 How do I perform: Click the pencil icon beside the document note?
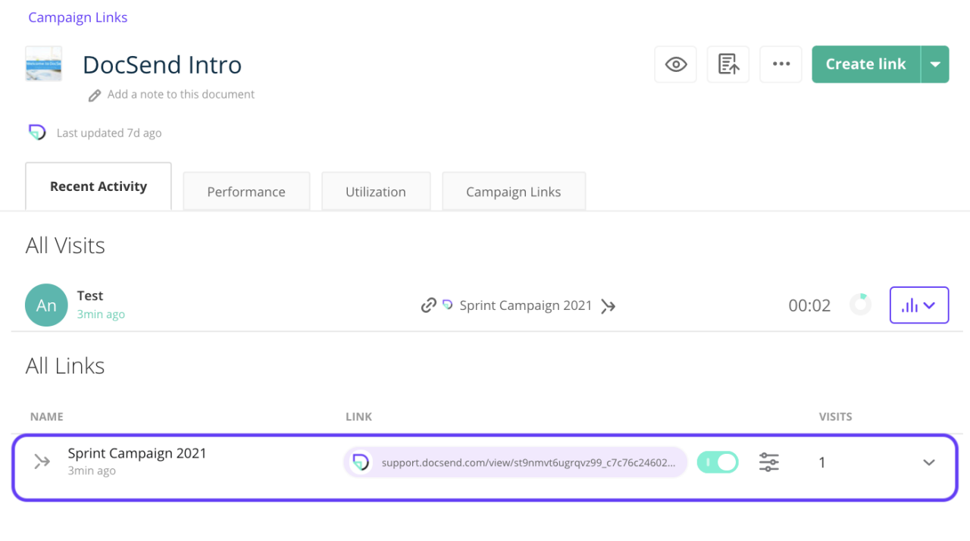coord(95,95)
